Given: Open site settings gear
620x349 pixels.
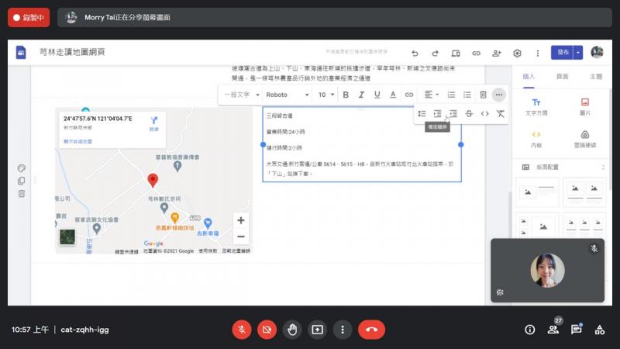Looking at the screenshot, I should (x=517, y=53).
